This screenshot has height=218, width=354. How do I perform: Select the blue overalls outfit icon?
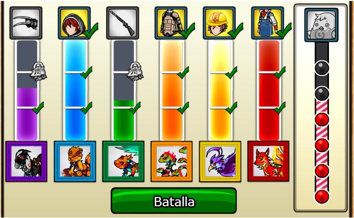pos(268,23)
